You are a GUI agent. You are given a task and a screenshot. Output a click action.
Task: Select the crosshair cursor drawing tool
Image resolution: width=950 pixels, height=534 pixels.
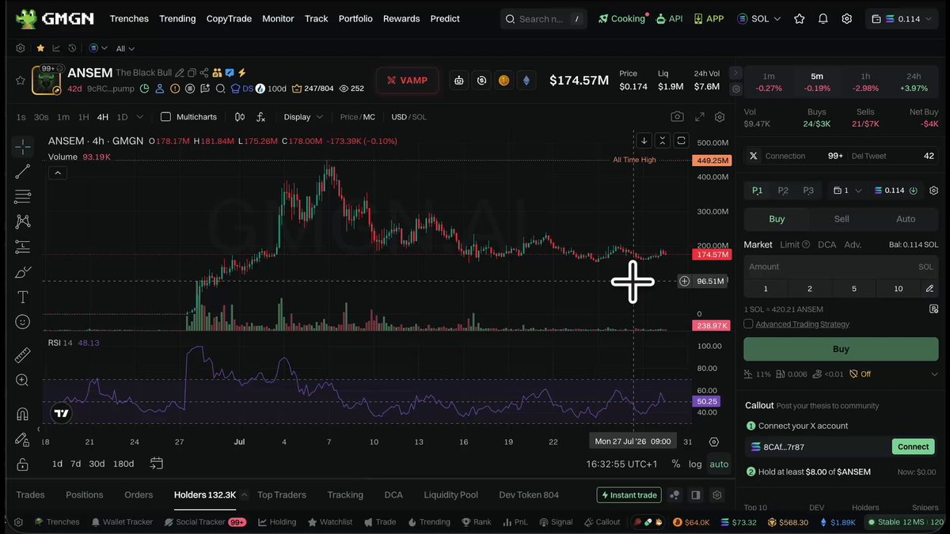(23, 147)
